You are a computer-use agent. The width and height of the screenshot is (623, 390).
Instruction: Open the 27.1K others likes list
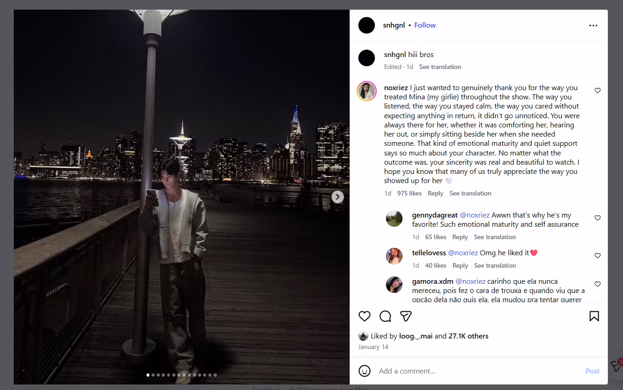468,336
